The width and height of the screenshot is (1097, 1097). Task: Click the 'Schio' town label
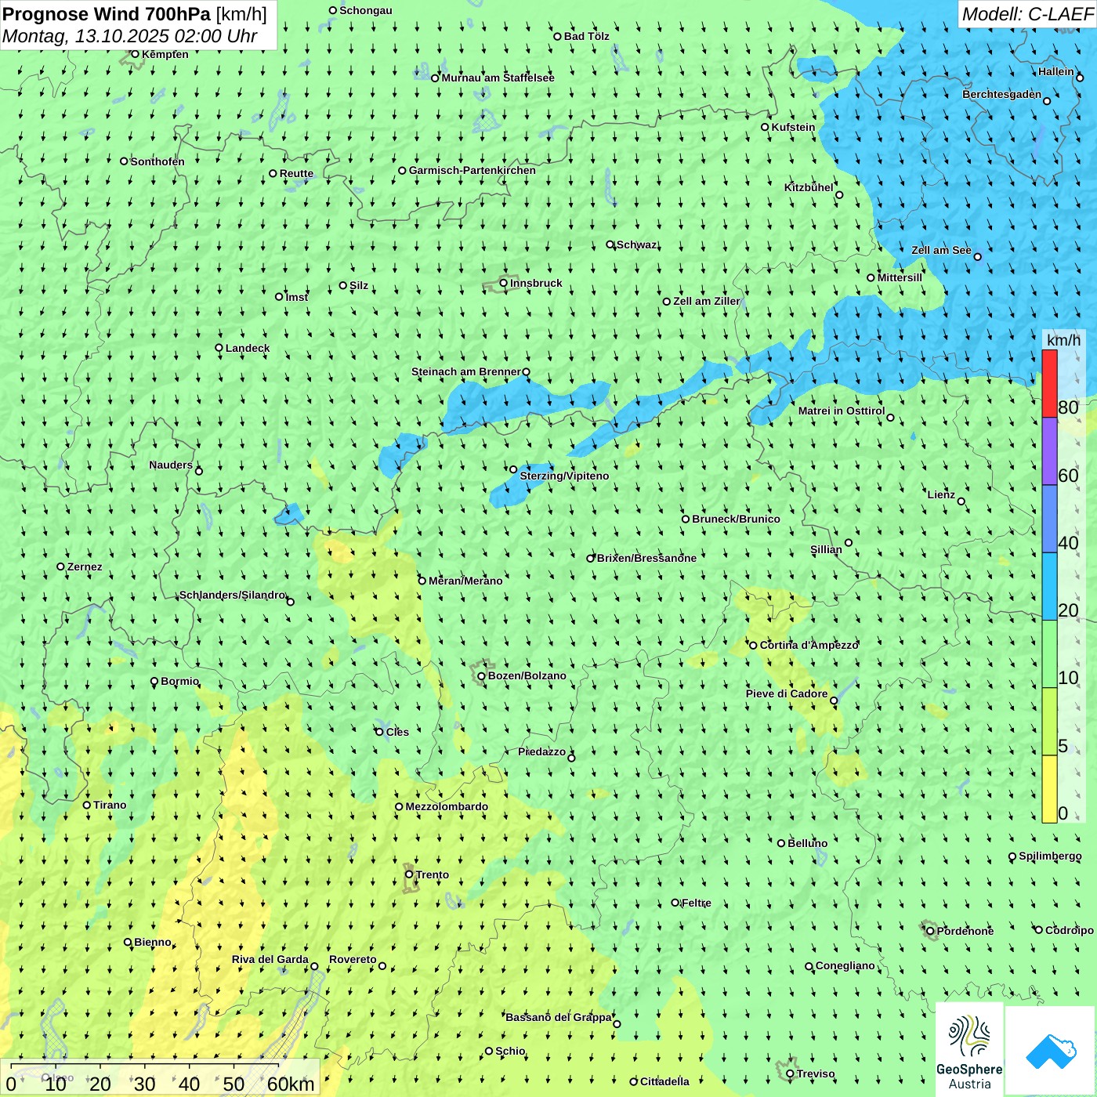[x=510, y=1051]
